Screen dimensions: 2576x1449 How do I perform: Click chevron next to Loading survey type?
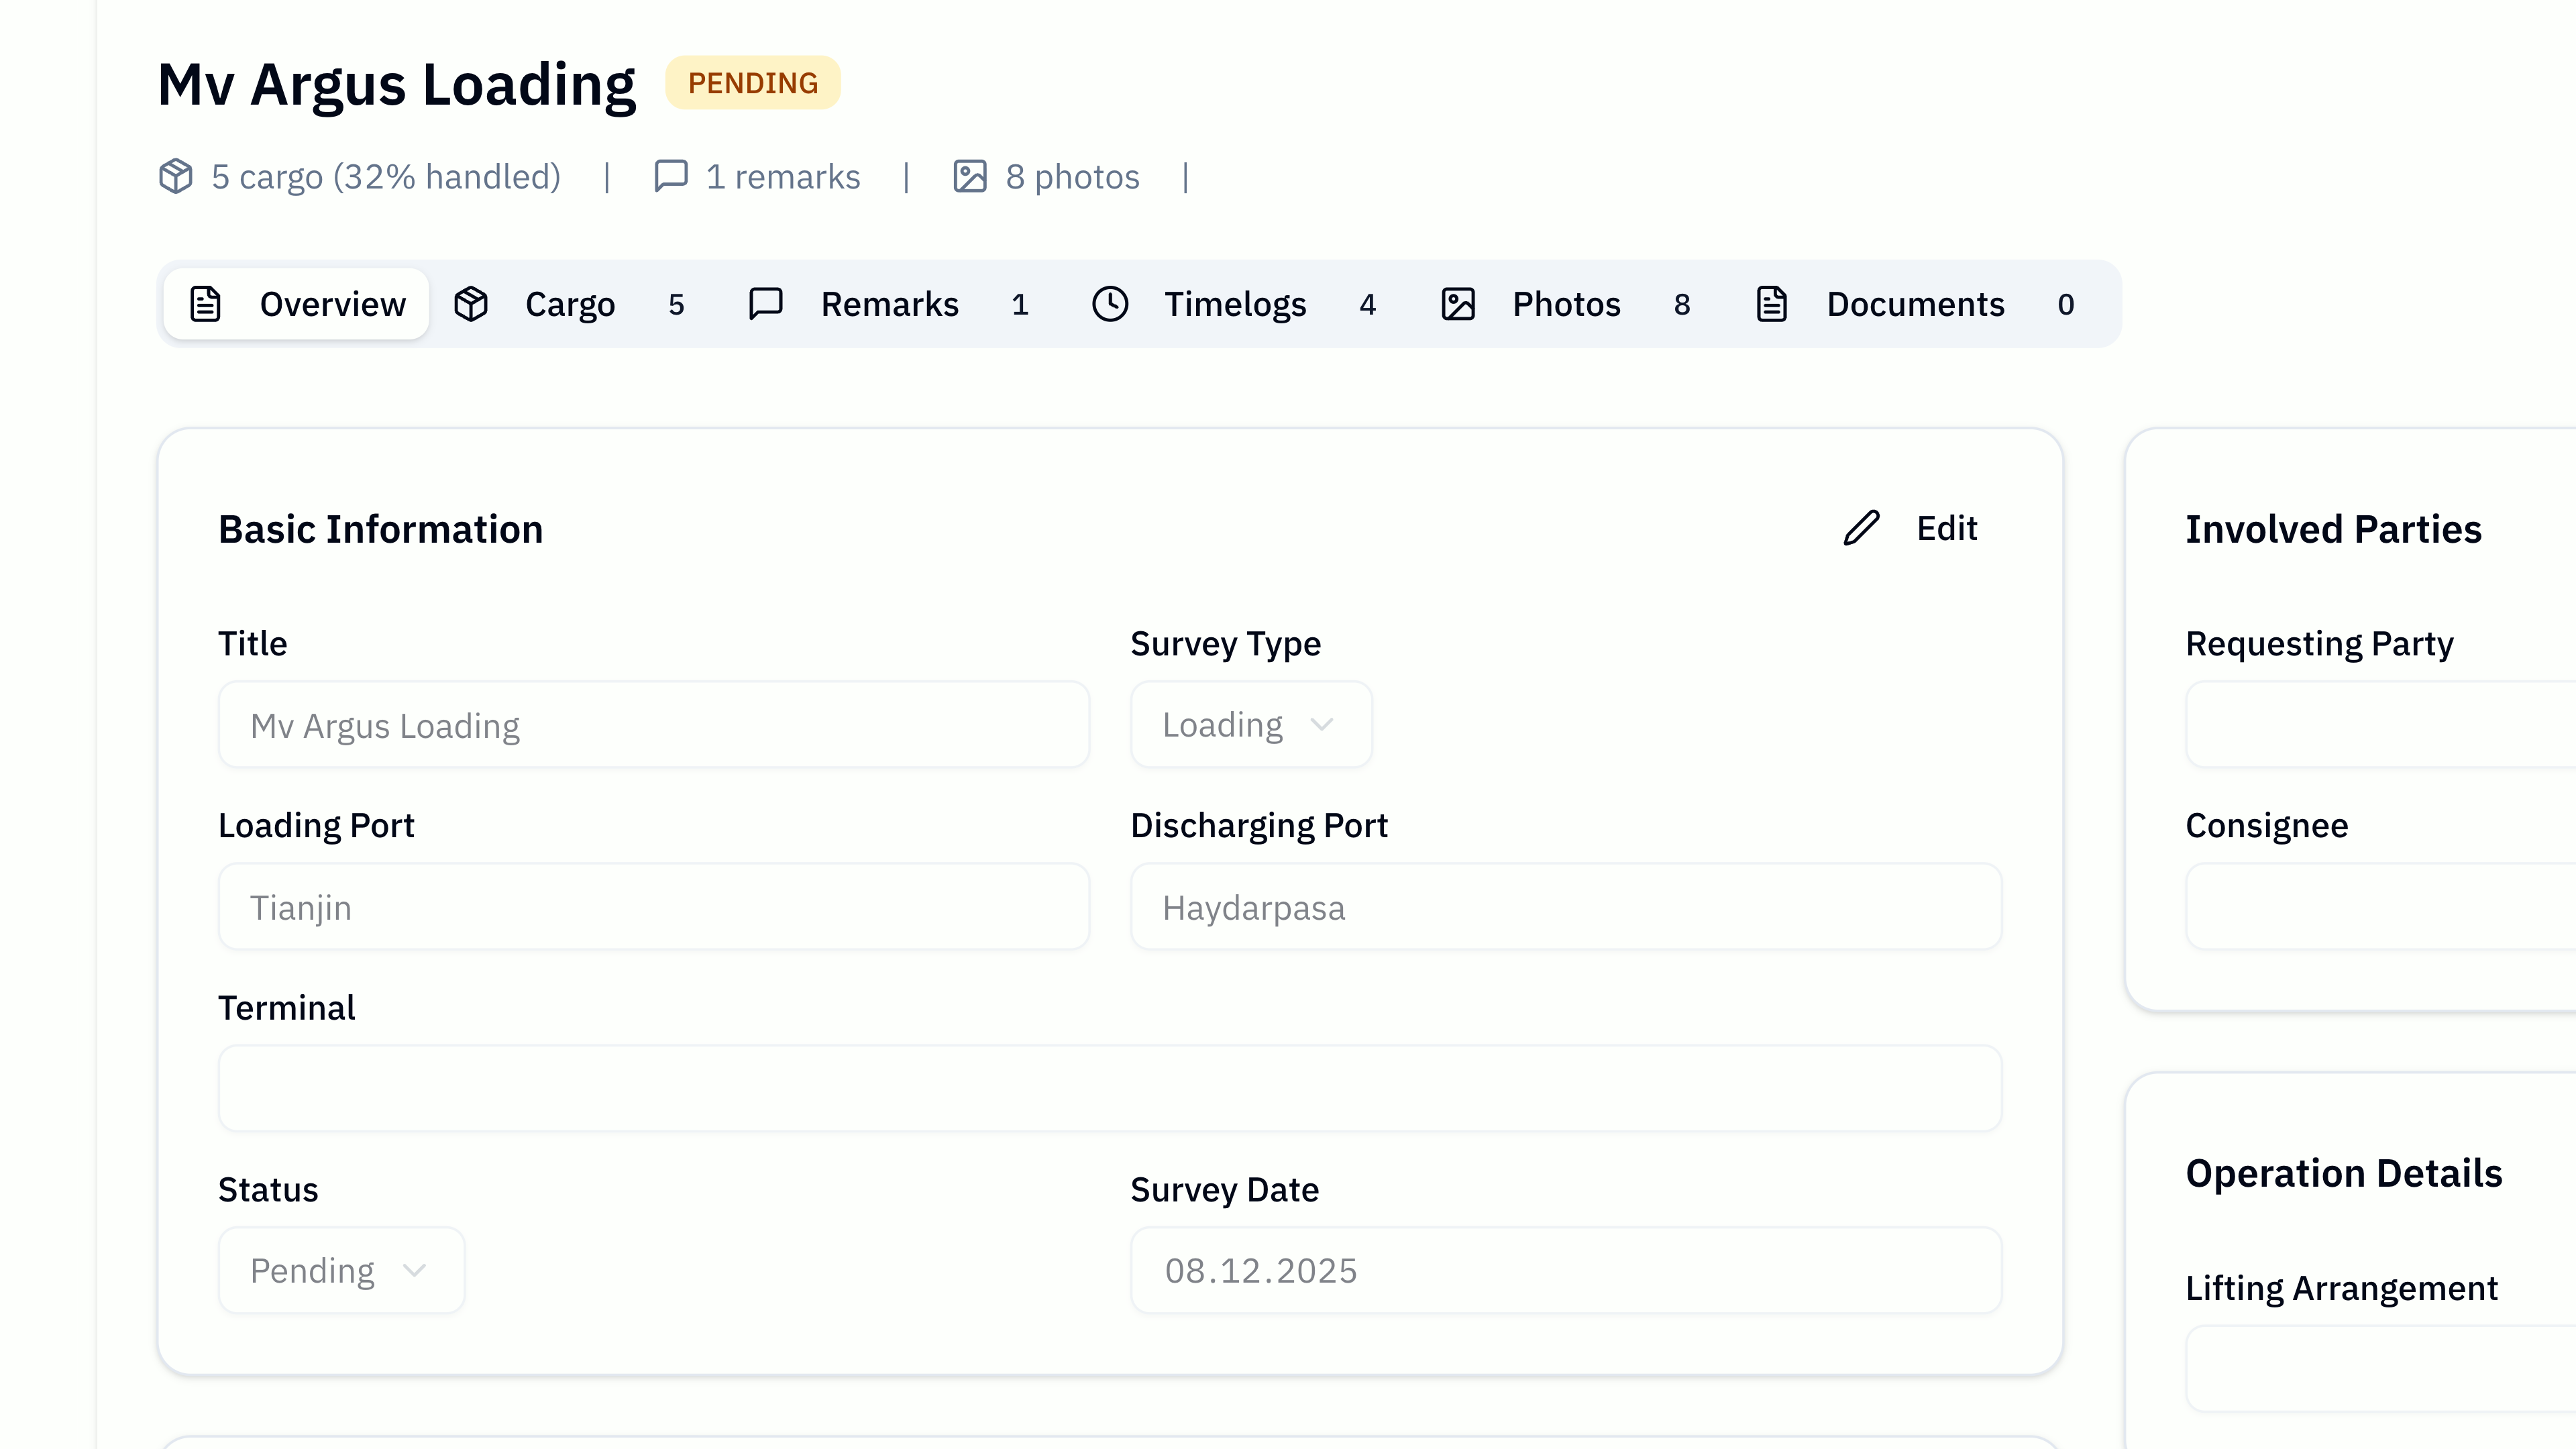click(x=1322, y=725)
